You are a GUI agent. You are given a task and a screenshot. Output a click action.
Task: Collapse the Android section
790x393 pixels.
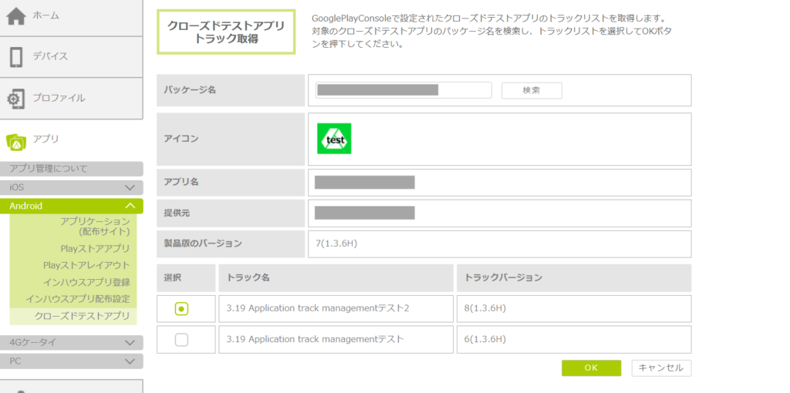pyautogui.click(x=130, y=206)
